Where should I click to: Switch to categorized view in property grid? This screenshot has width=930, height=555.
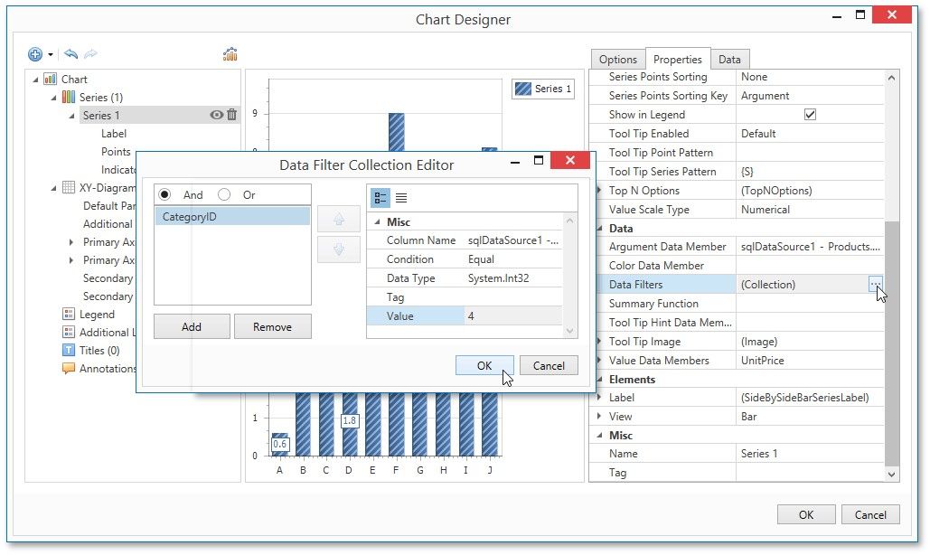(x=380, y=197)
